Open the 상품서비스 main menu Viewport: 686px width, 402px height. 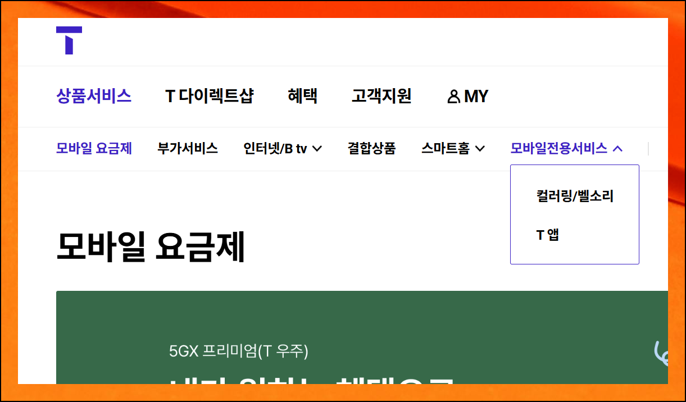(x=94, y=96)
